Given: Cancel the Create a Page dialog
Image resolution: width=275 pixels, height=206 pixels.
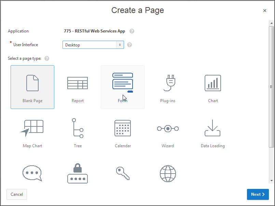Looking at the screenshot, I should coord(17,194).
